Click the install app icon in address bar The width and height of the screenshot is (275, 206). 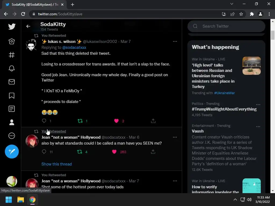224,14
